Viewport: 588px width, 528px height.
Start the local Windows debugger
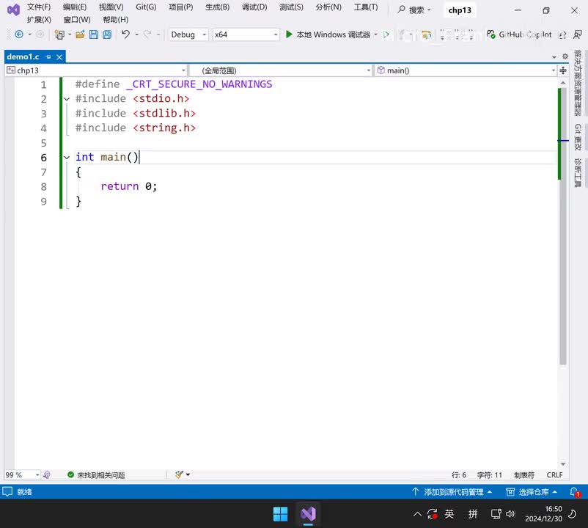pos(328,34)
